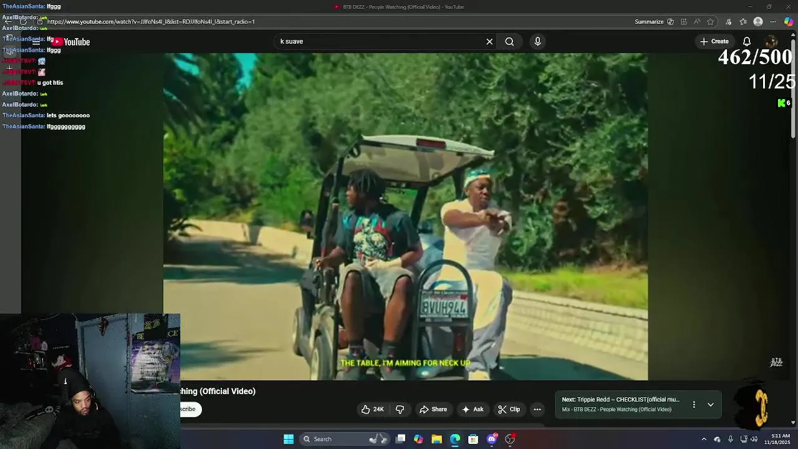Create a Clip of this video
The width and height of the screenshot is (798, 449).
point(509,409)
